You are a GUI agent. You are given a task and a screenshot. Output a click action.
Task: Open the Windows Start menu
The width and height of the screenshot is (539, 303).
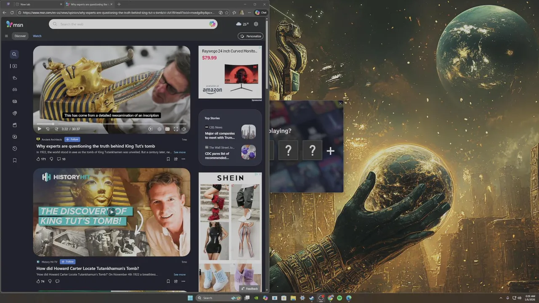tap(190, 298)
